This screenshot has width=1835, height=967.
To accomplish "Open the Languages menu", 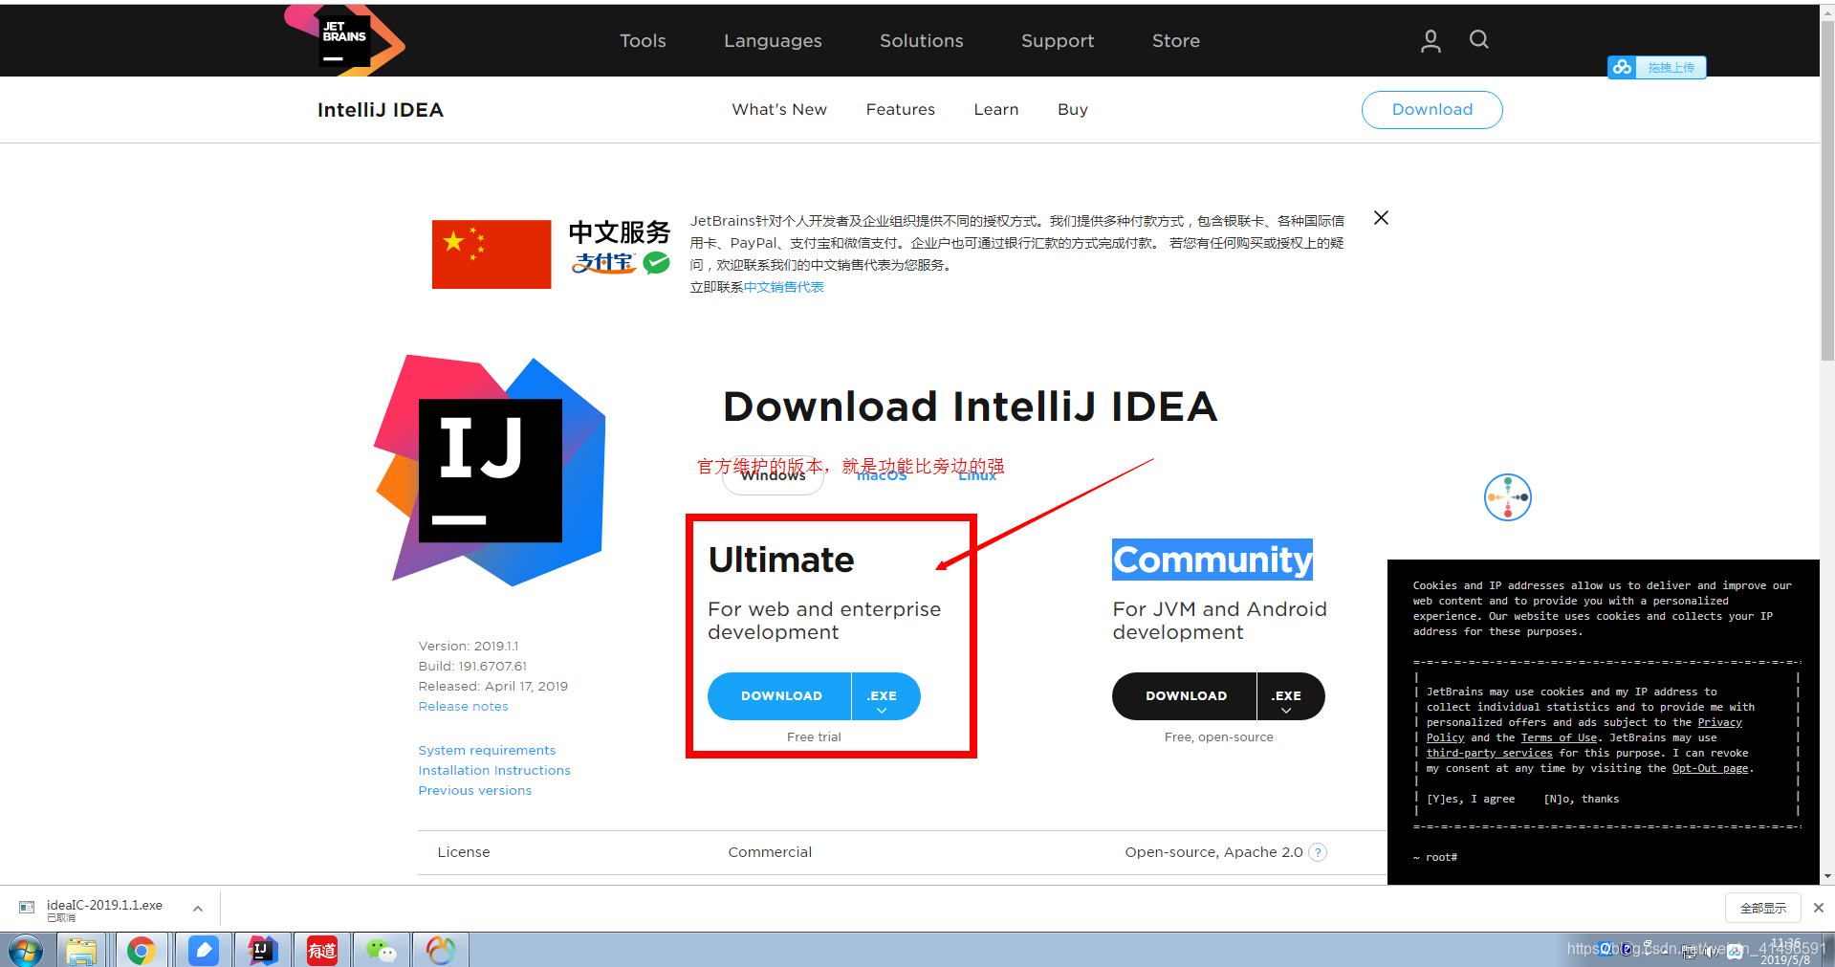I will coord(773,40).
